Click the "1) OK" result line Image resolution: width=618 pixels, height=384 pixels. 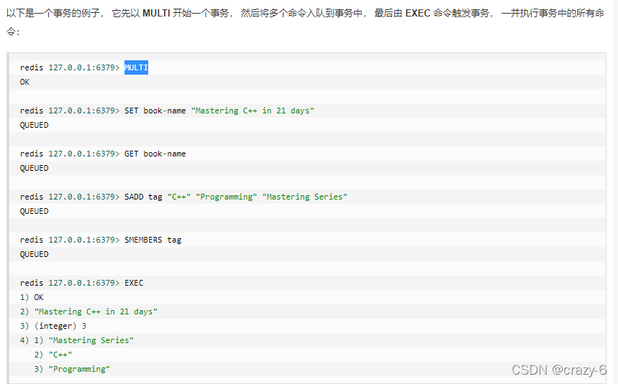(32, 297)
